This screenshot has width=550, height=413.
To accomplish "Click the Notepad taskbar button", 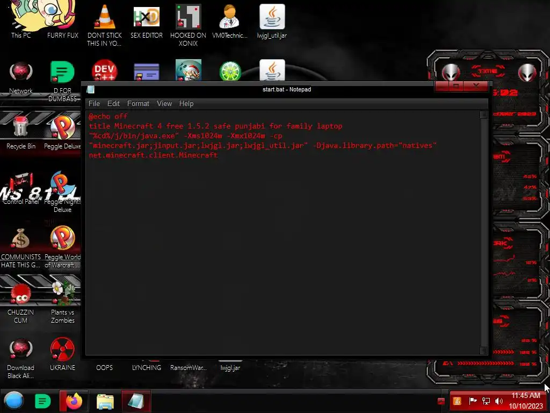I will point(136,401).
